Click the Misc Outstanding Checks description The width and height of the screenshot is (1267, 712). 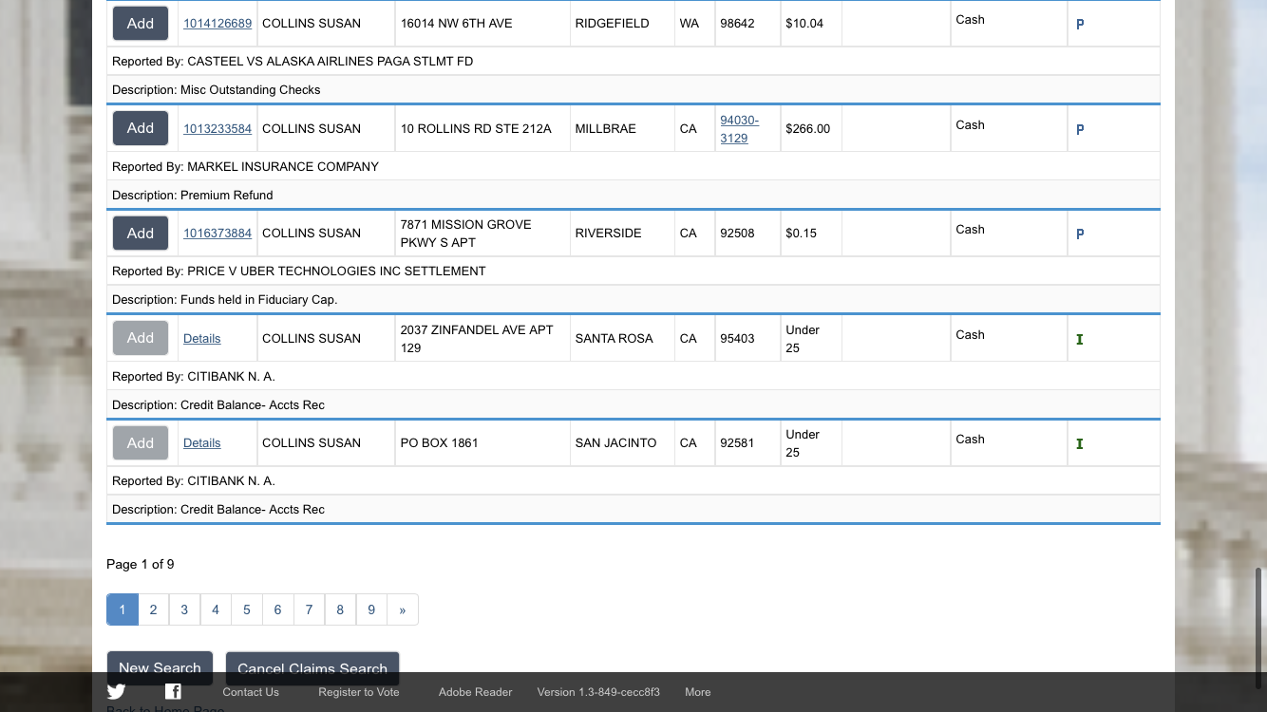216,90
